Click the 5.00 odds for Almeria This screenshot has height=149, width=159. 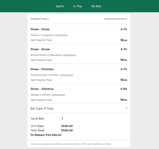[x=124, y=89]
